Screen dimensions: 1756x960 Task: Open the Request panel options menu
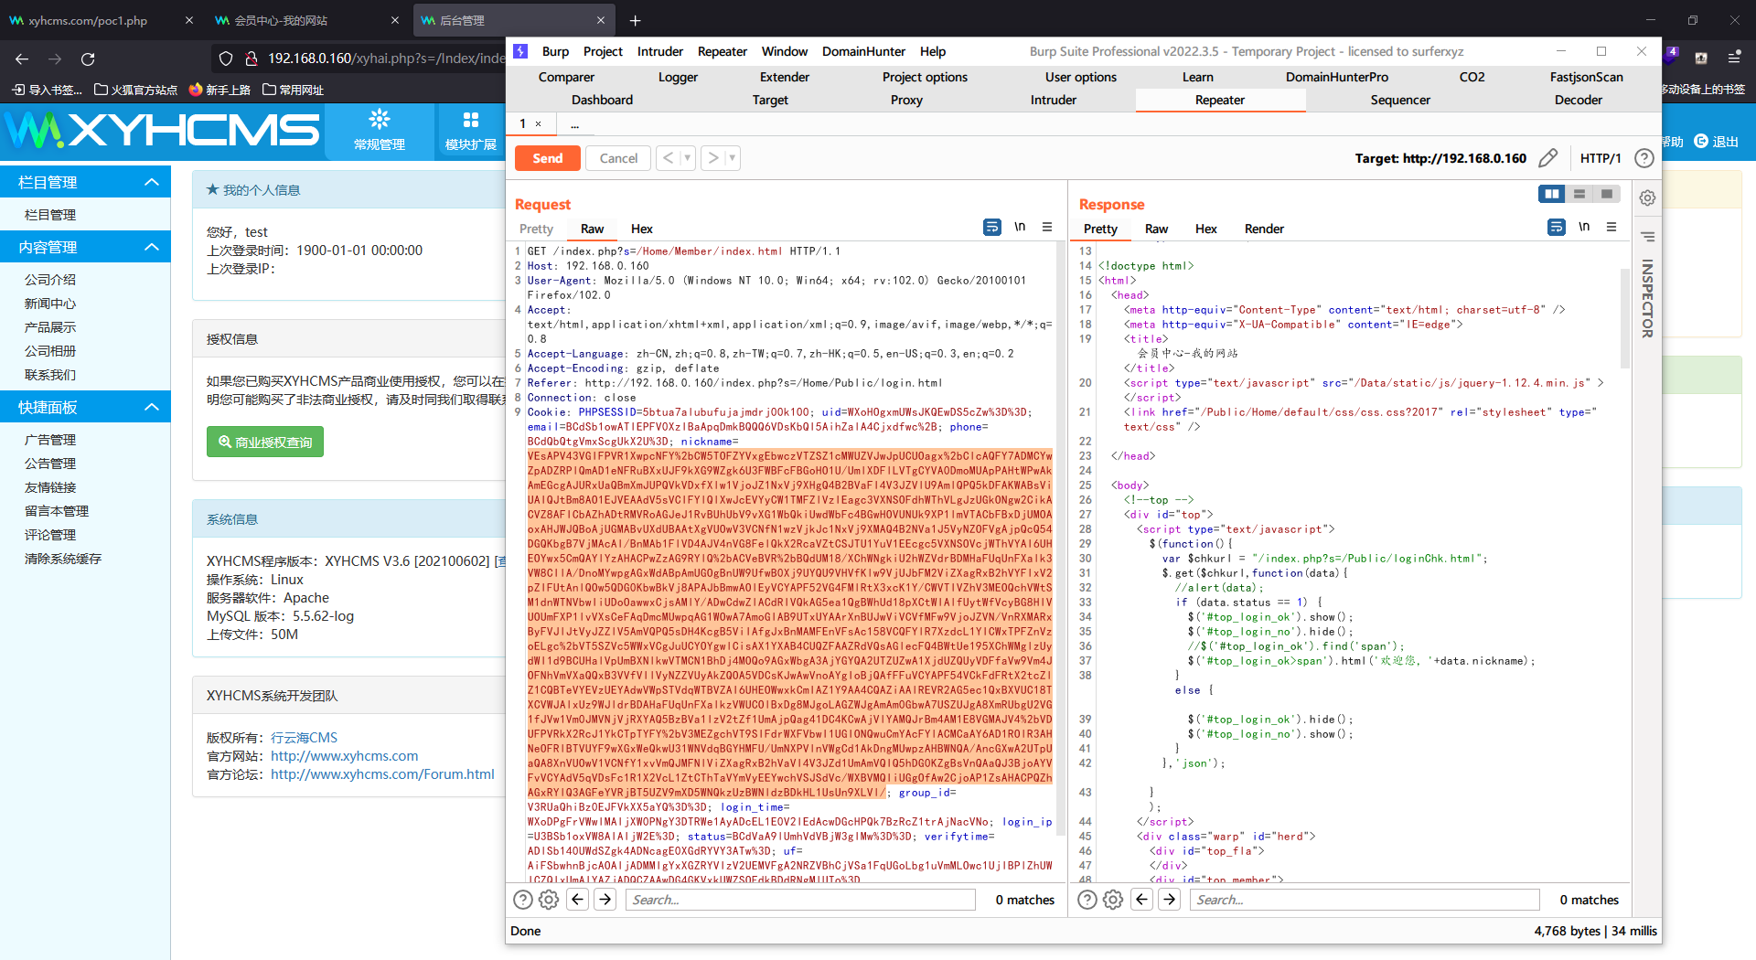coord(1047,227)
